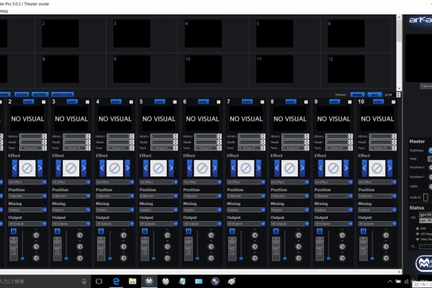Click the bottom rotary knob in layer 9
The width and height of the screenshot is (432, 288).
click(342, 258)
